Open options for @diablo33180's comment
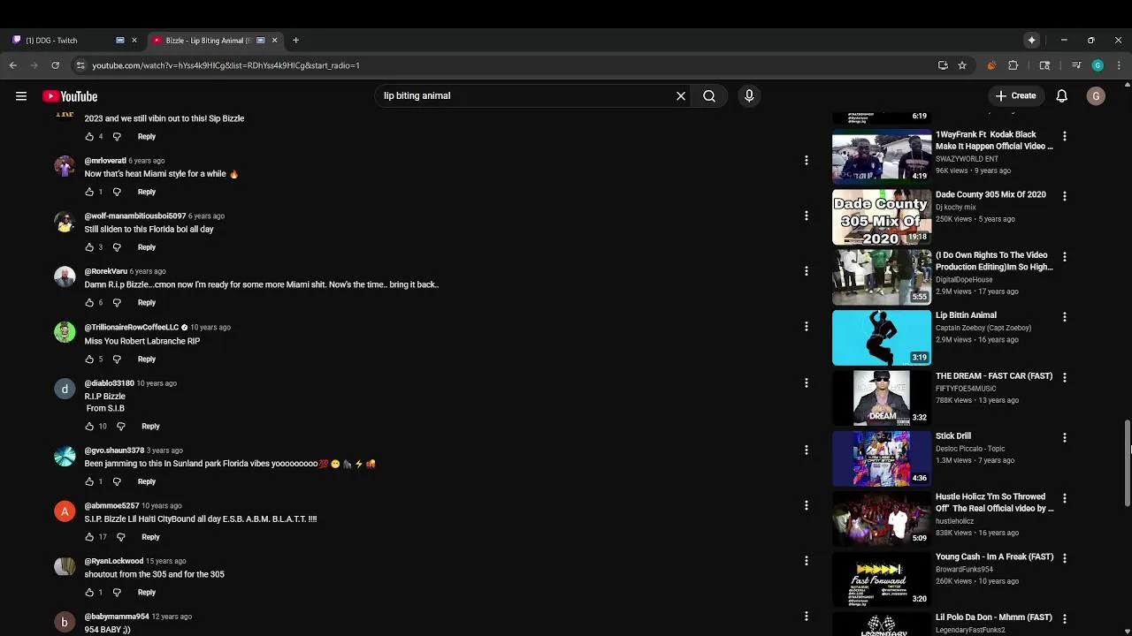The image size is (1132, 636). 806,383
